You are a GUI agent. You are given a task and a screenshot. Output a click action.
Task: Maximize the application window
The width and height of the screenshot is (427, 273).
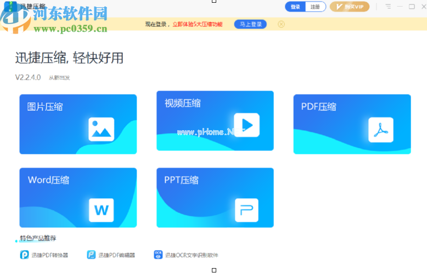click(412, 7)
